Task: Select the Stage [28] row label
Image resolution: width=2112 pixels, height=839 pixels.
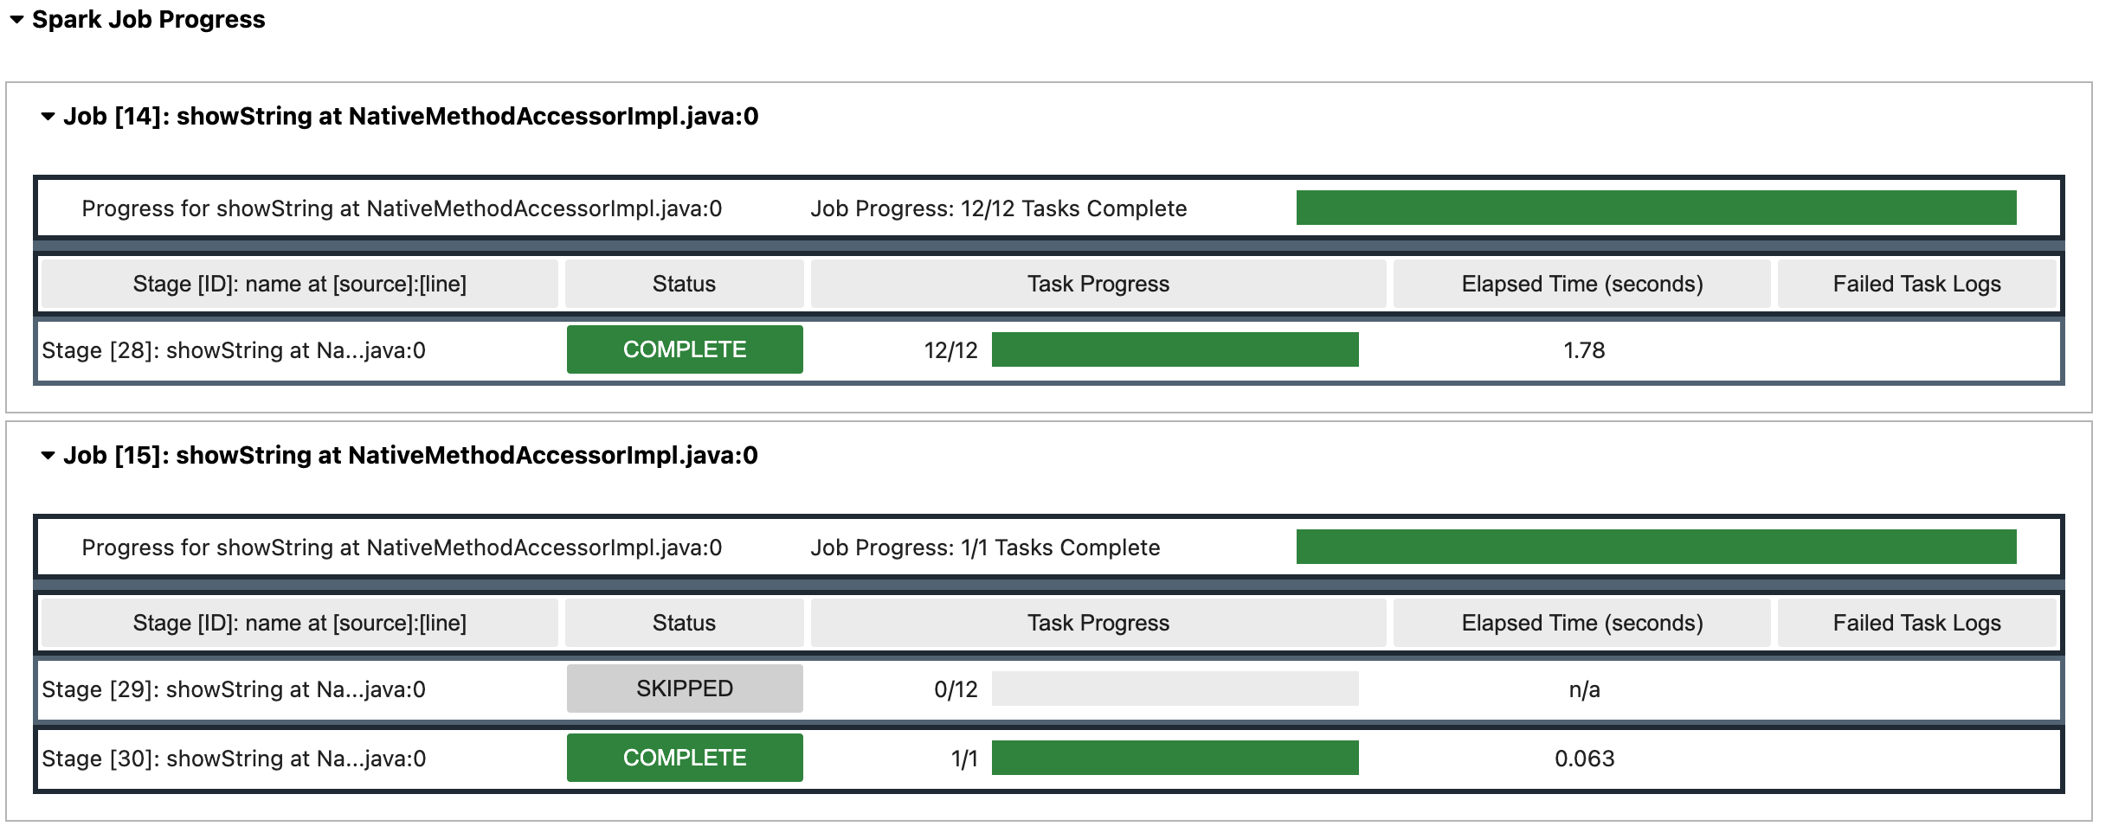Action: (234, 349)
